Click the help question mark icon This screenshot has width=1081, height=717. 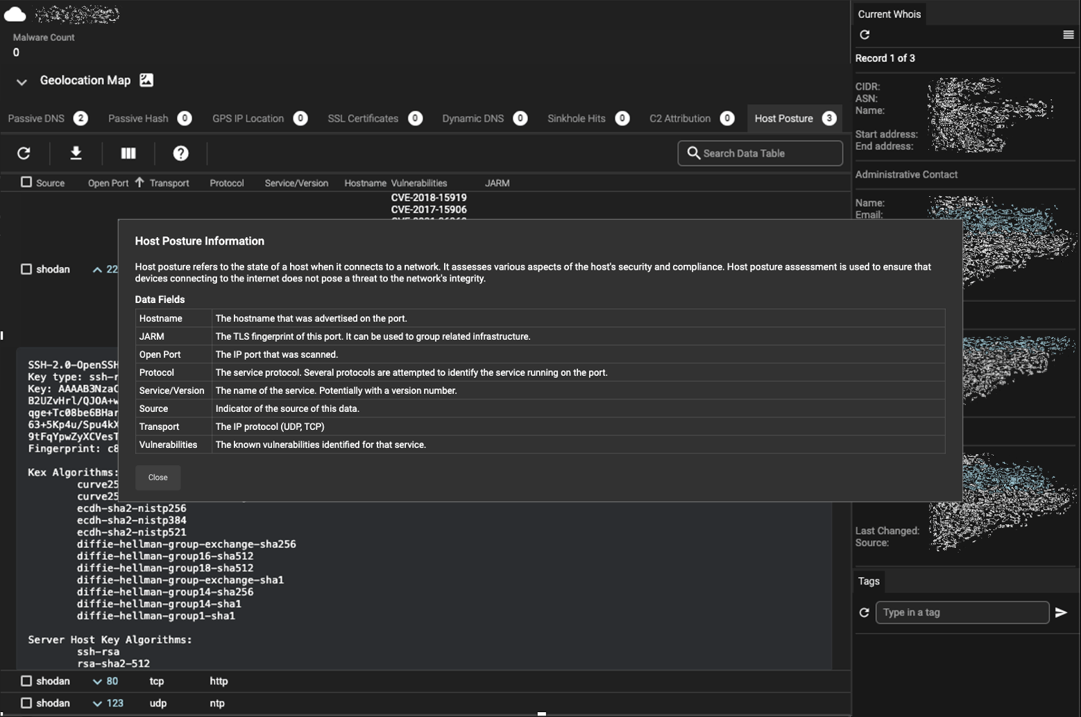coord(180,153)
